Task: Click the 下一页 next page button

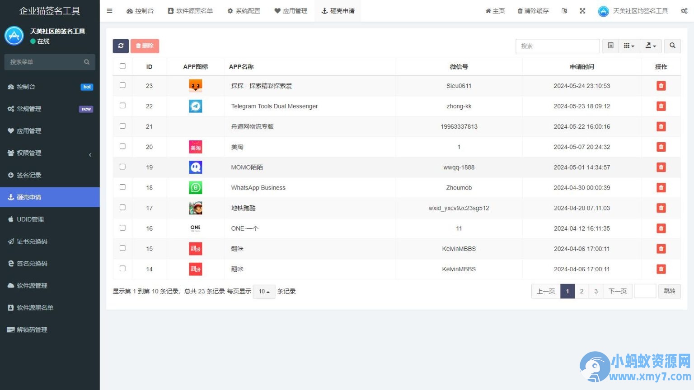Action: 618,291
